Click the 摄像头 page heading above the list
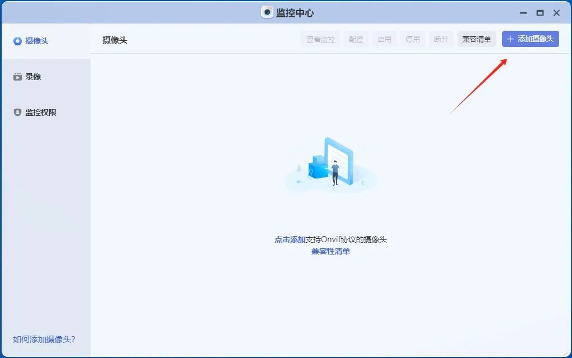Screen dimensions: 572x358 coord(115,40)
